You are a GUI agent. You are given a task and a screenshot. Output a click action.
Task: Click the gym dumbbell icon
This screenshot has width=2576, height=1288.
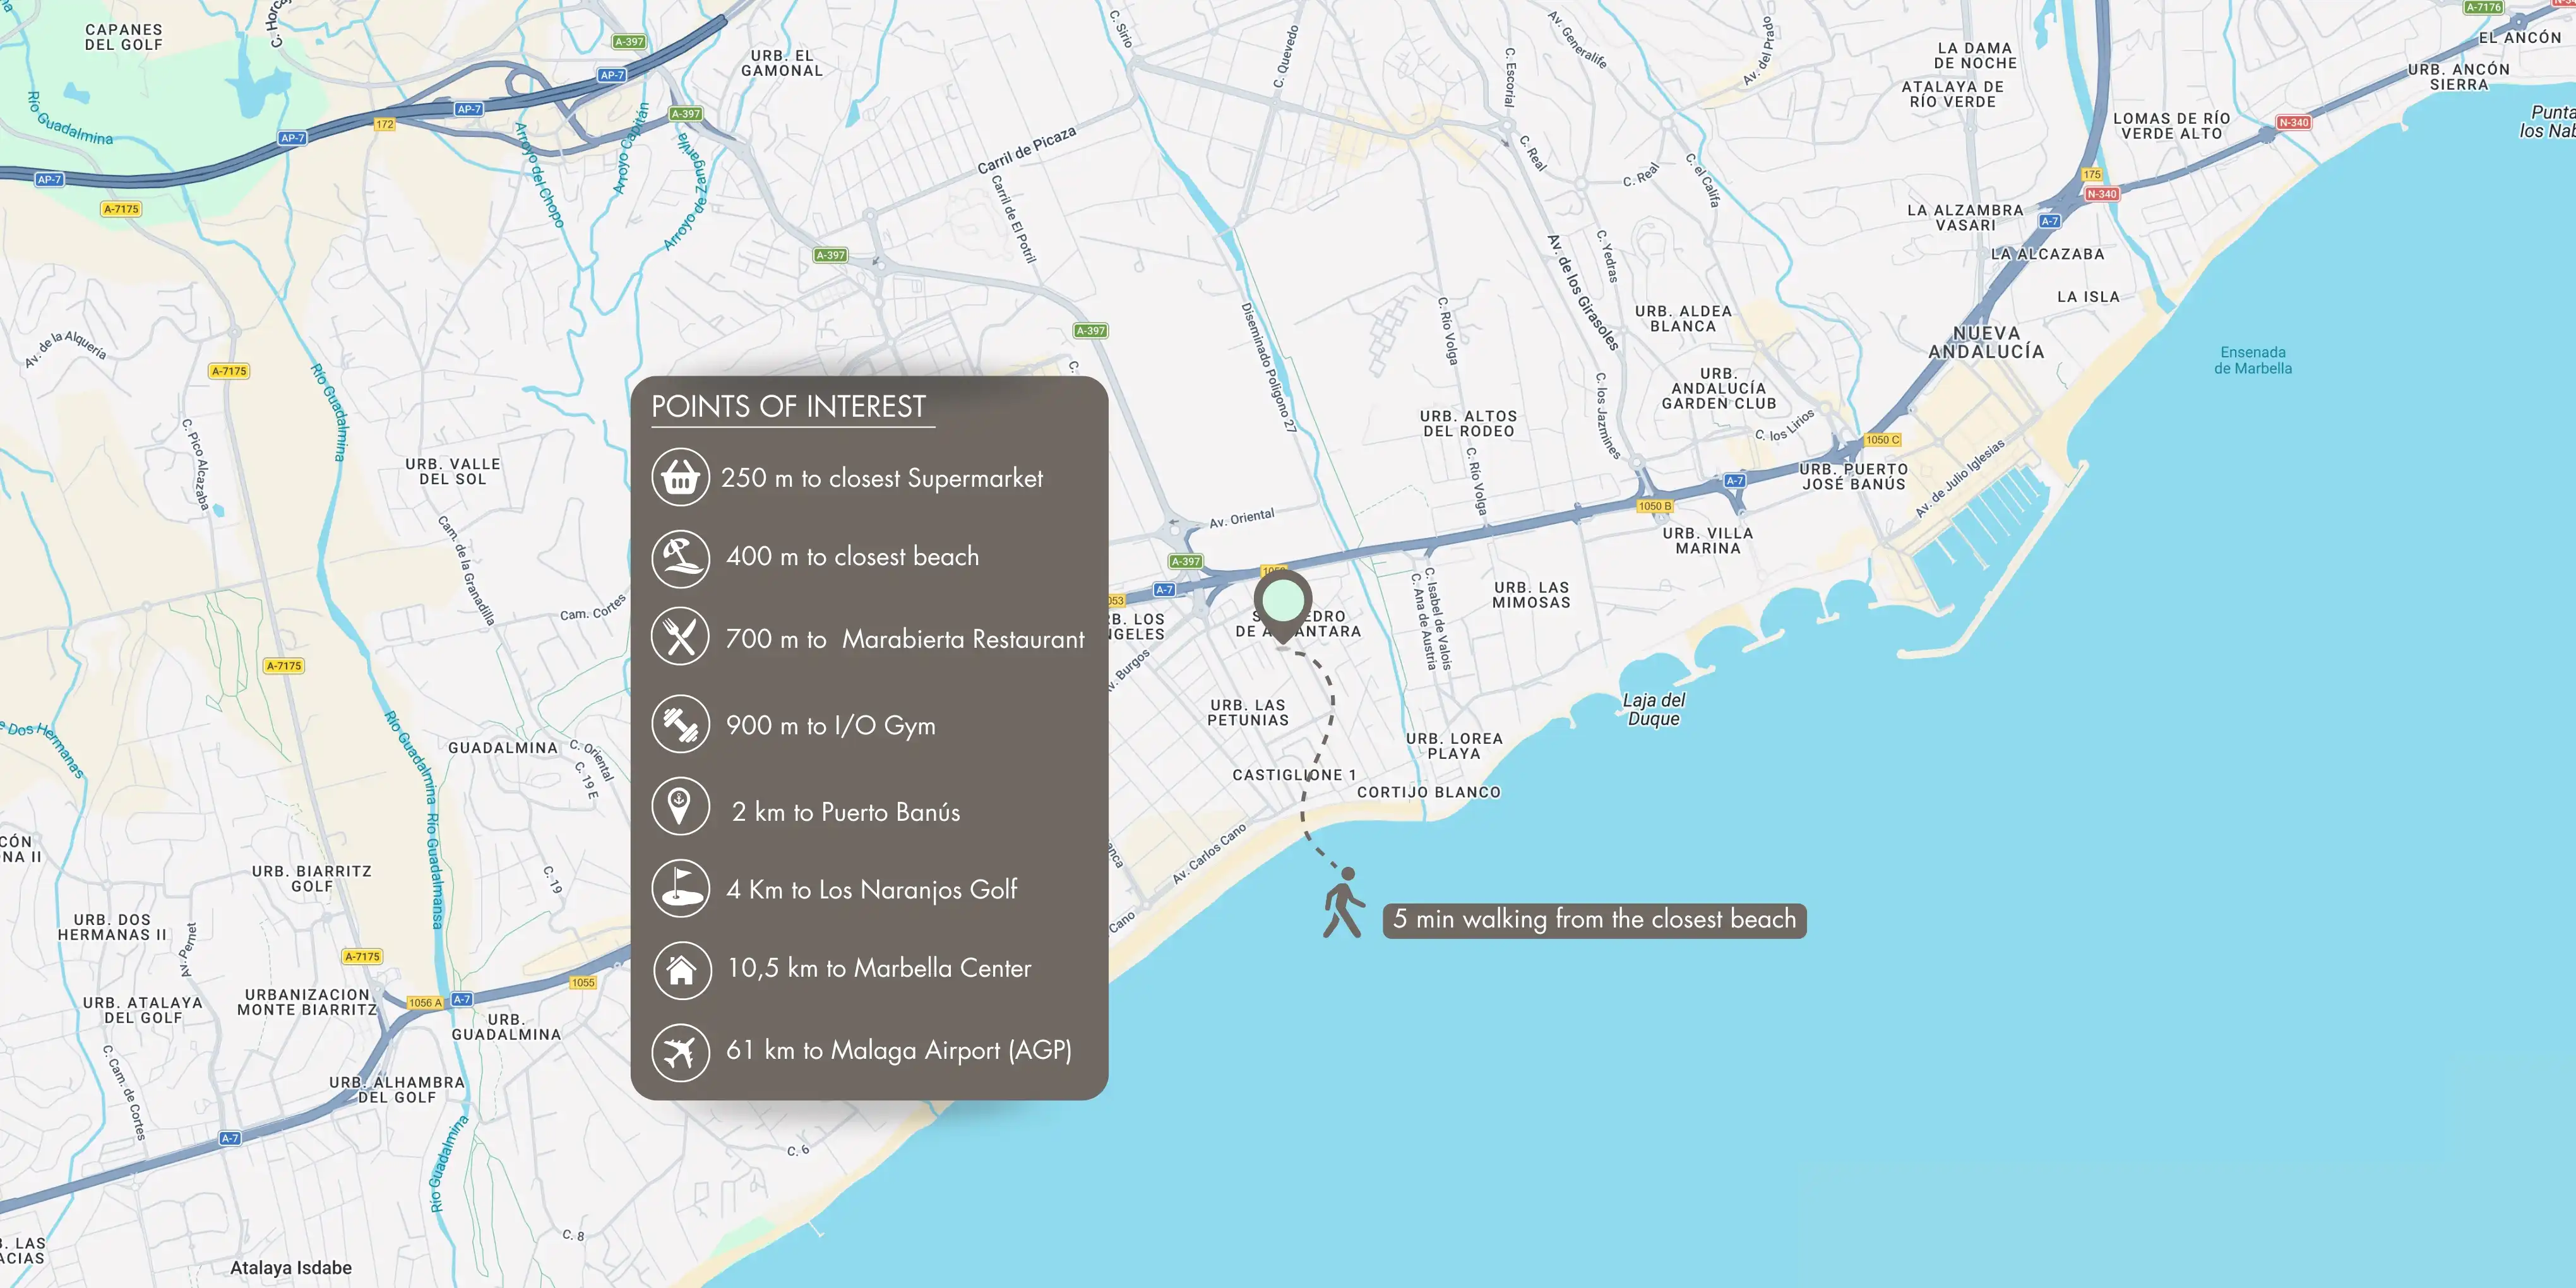pyautogui.click(x=680, y=724)
